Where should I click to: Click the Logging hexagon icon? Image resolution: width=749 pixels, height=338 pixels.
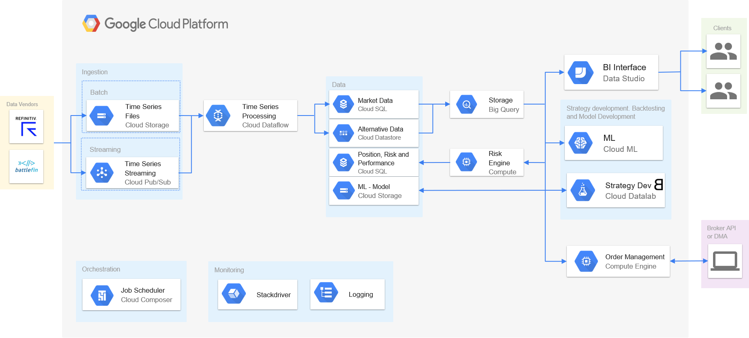[326, 293]
